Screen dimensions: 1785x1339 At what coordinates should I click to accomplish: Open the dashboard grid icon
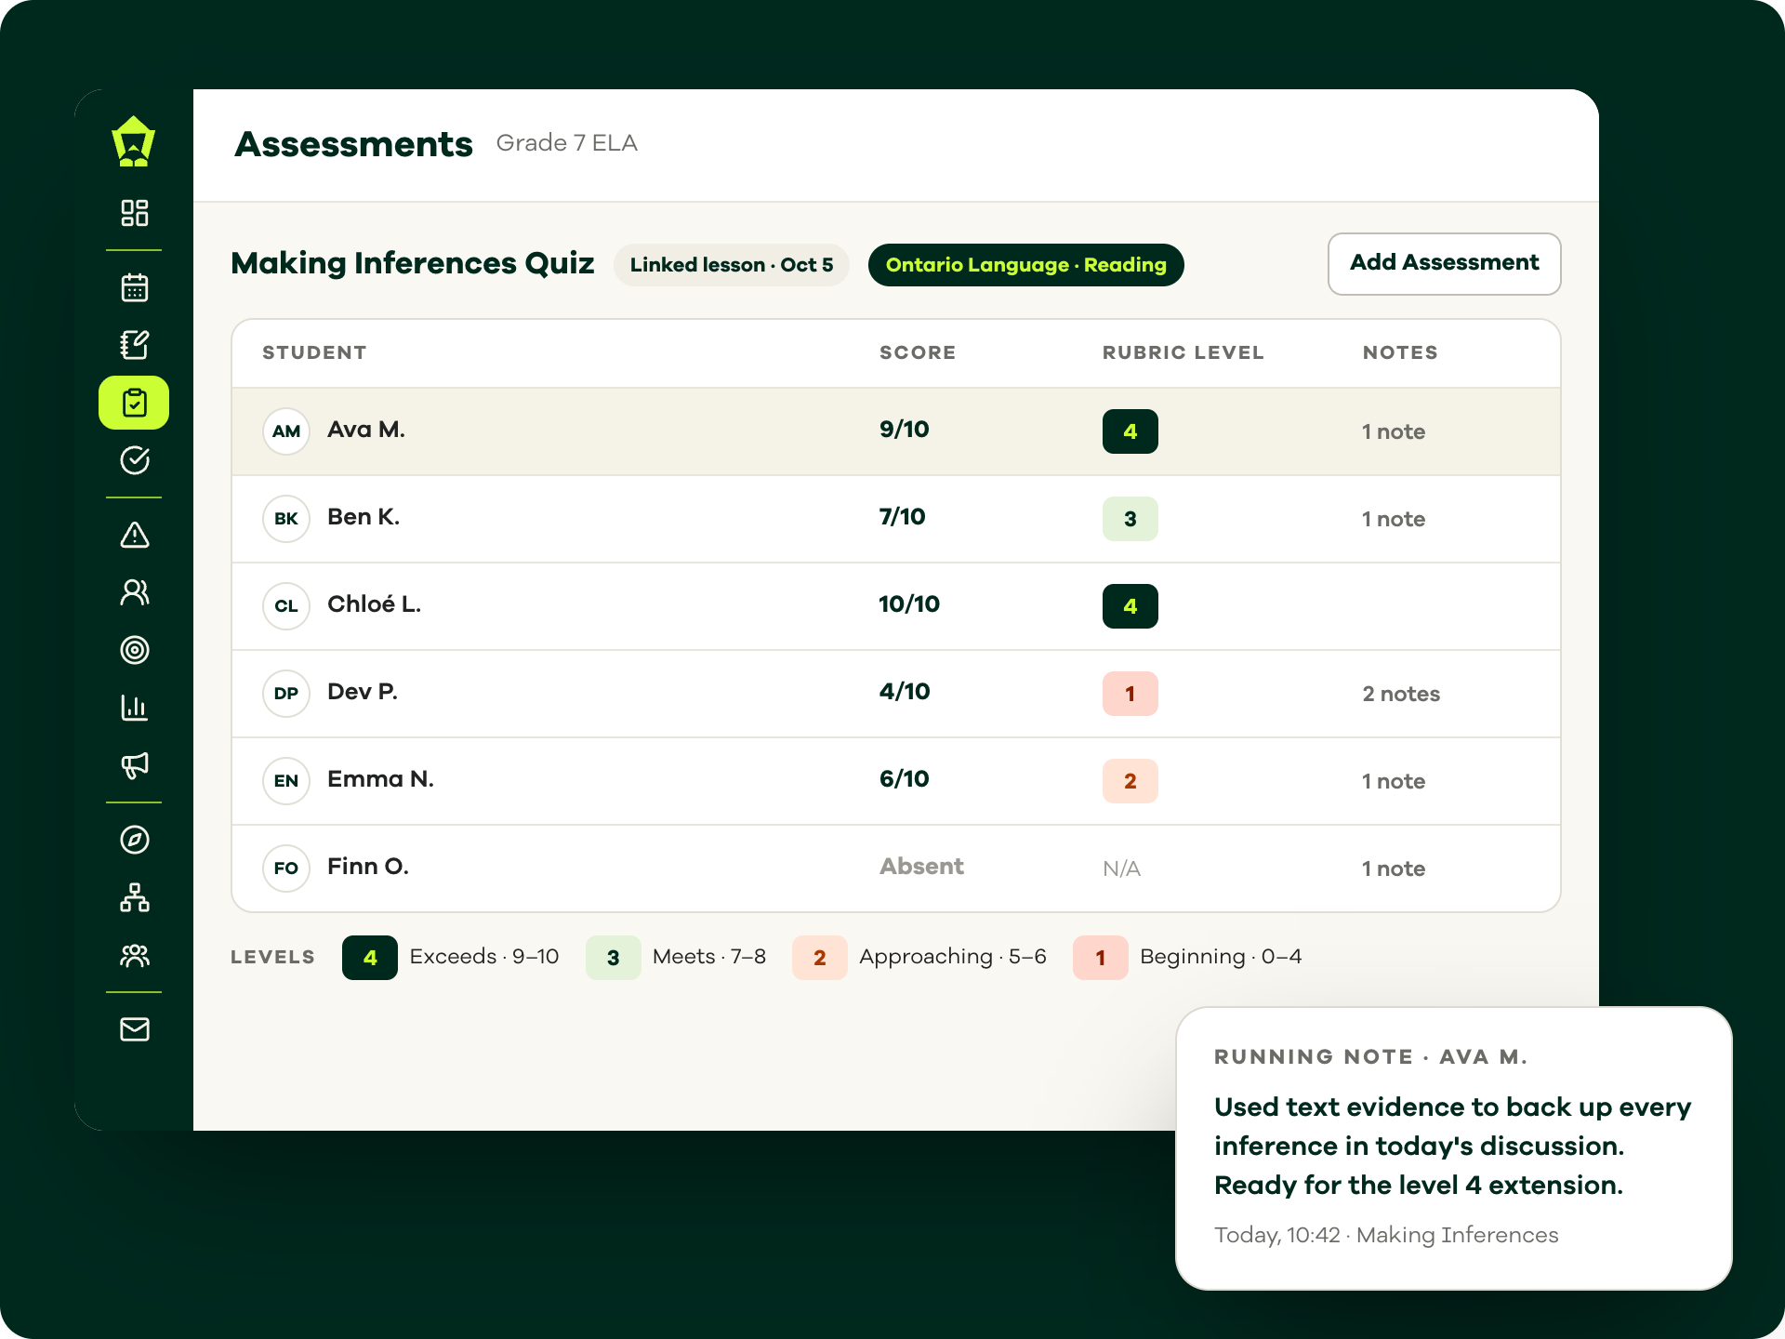tap(134, 213)
